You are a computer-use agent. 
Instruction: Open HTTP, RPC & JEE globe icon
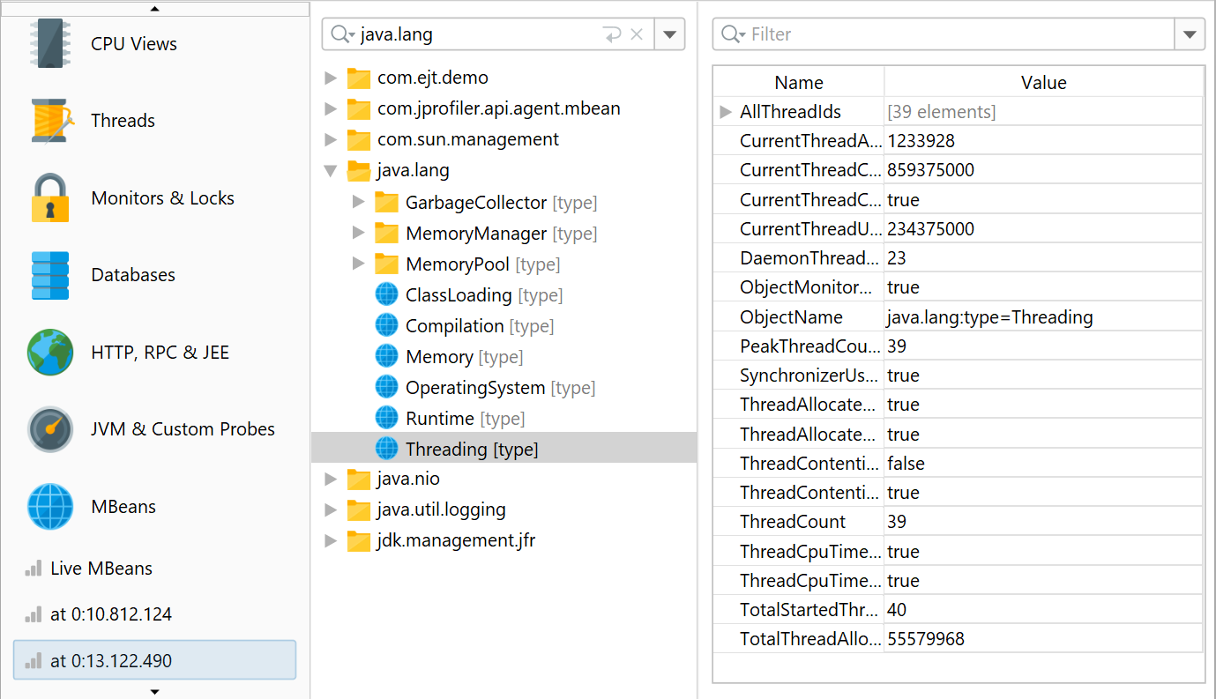point(49,353)
